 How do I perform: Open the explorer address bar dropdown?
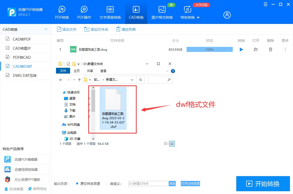132,79
